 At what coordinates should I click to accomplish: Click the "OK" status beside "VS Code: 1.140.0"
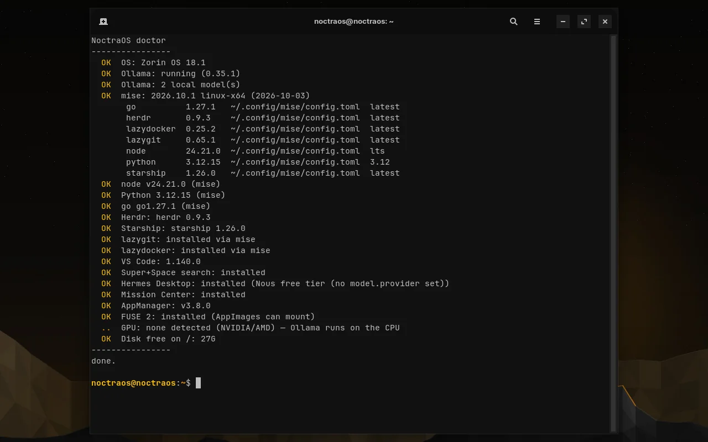[x=106, y=261]
